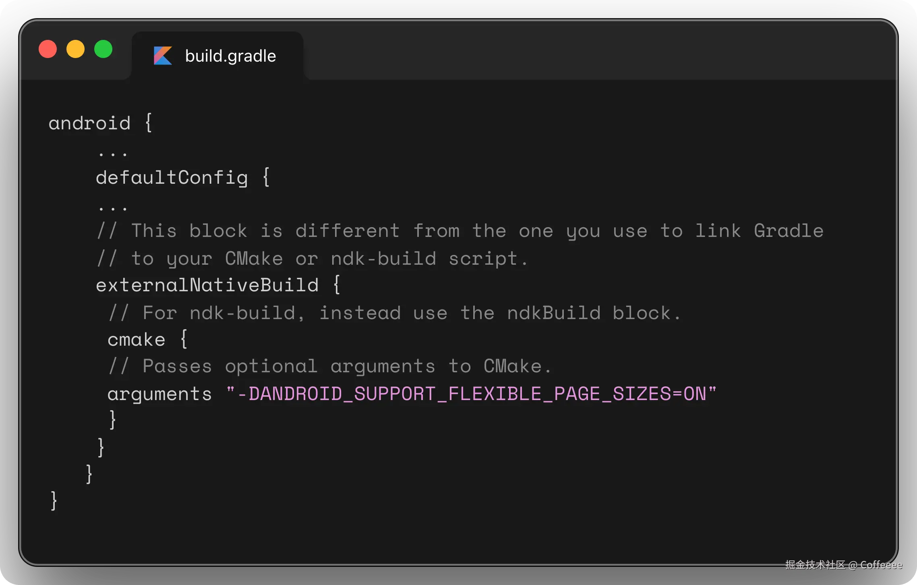Screen dimensions: 917x585
Task: Select the build.gradle tab
Action: [230, 56]
